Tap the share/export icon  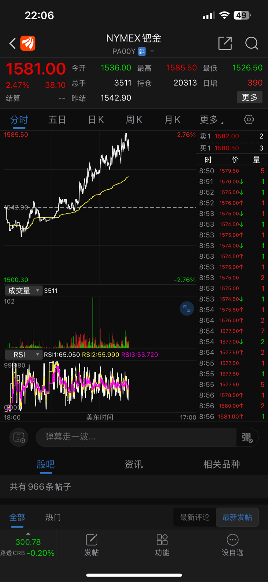click(x=225, y=43)
